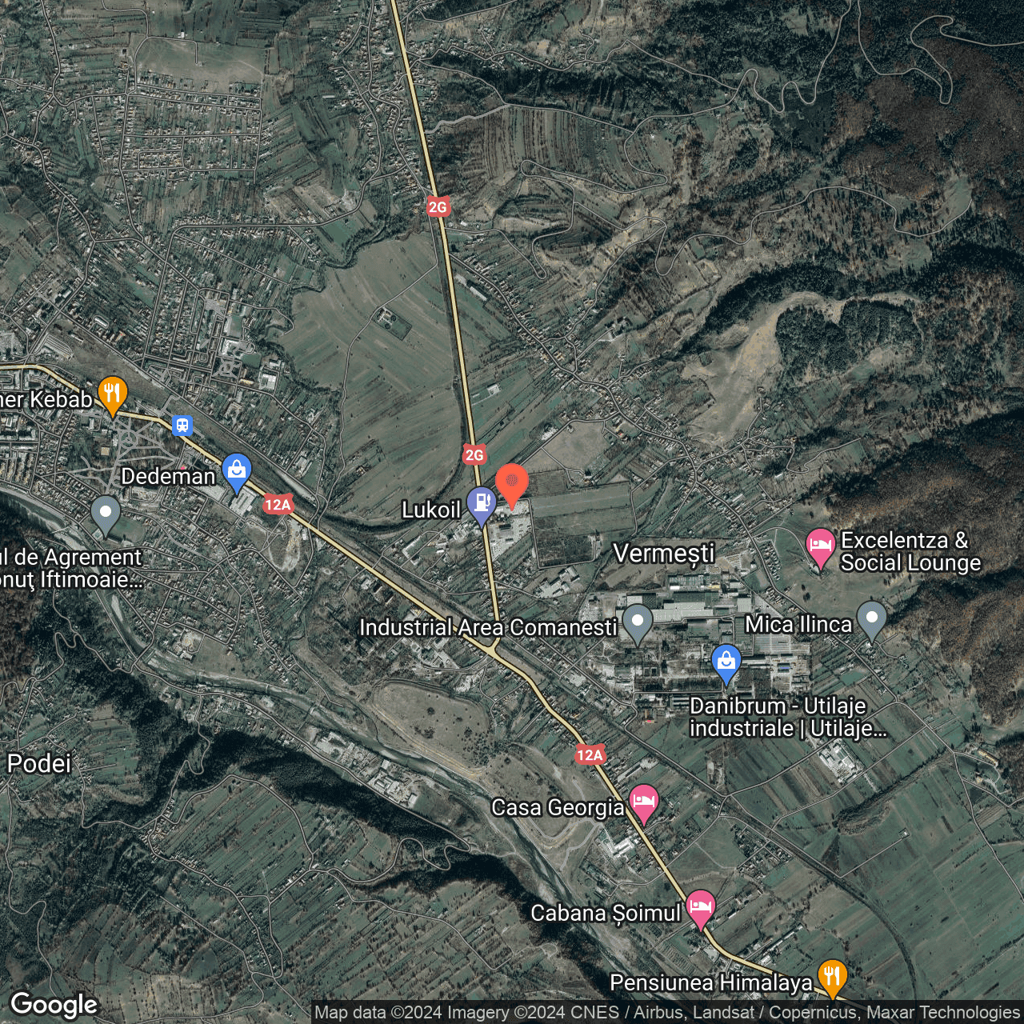Select the Lukoil gas station icon
Viewport: 1024px width, 1024px height.
point(482,503)
